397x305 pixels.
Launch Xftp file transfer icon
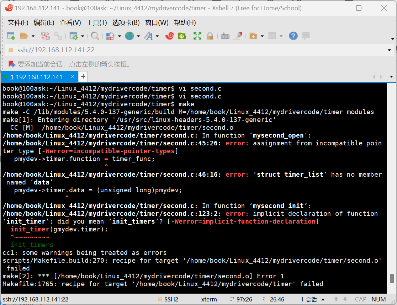tap(182, 36)
